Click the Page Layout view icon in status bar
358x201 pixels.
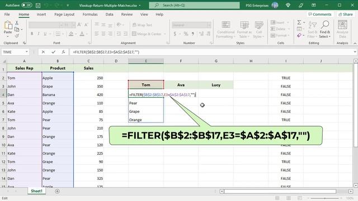coord(289,198)
